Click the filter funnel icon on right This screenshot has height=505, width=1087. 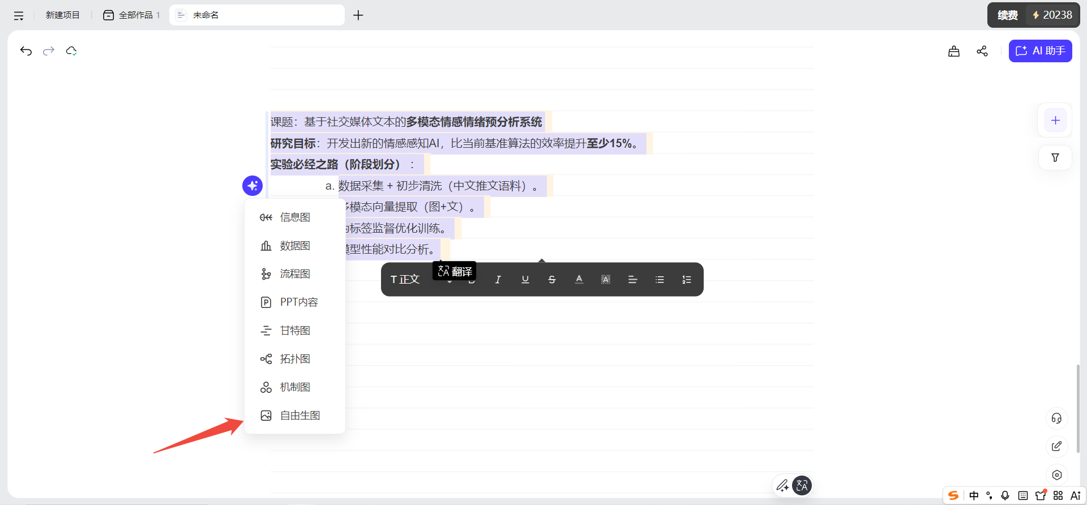pos(1055,158)
